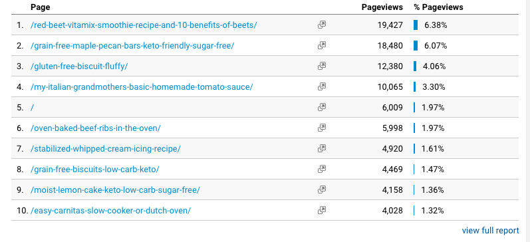The width and height of the screenshot is (530, 242).
Task: Select oven-baked-beef-ribs-in-the-oven link
Action: click(x=96, y=128)
